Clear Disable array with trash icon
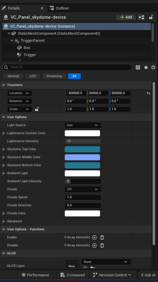Image resolution: width=158 pixels, height=282 pixels. tap(102, 245)
